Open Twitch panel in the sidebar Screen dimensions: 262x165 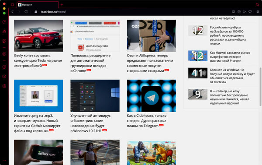[x=4, y=41]
